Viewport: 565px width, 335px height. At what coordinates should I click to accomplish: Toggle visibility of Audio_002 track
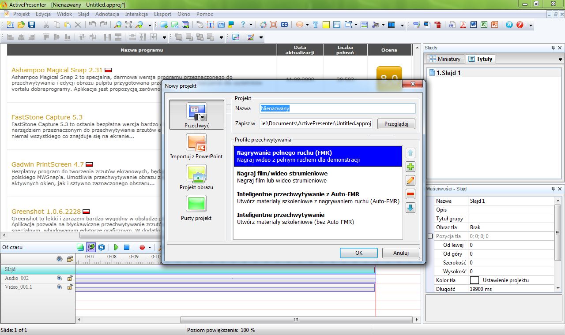click(59, 278)
